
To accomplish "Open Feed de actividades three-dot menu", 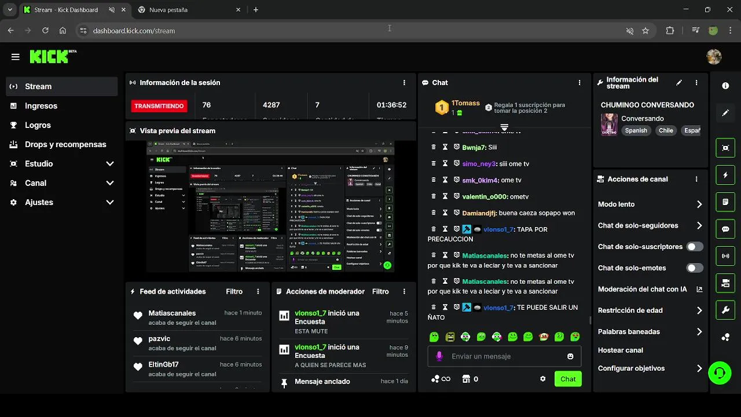I will [258, 292].
